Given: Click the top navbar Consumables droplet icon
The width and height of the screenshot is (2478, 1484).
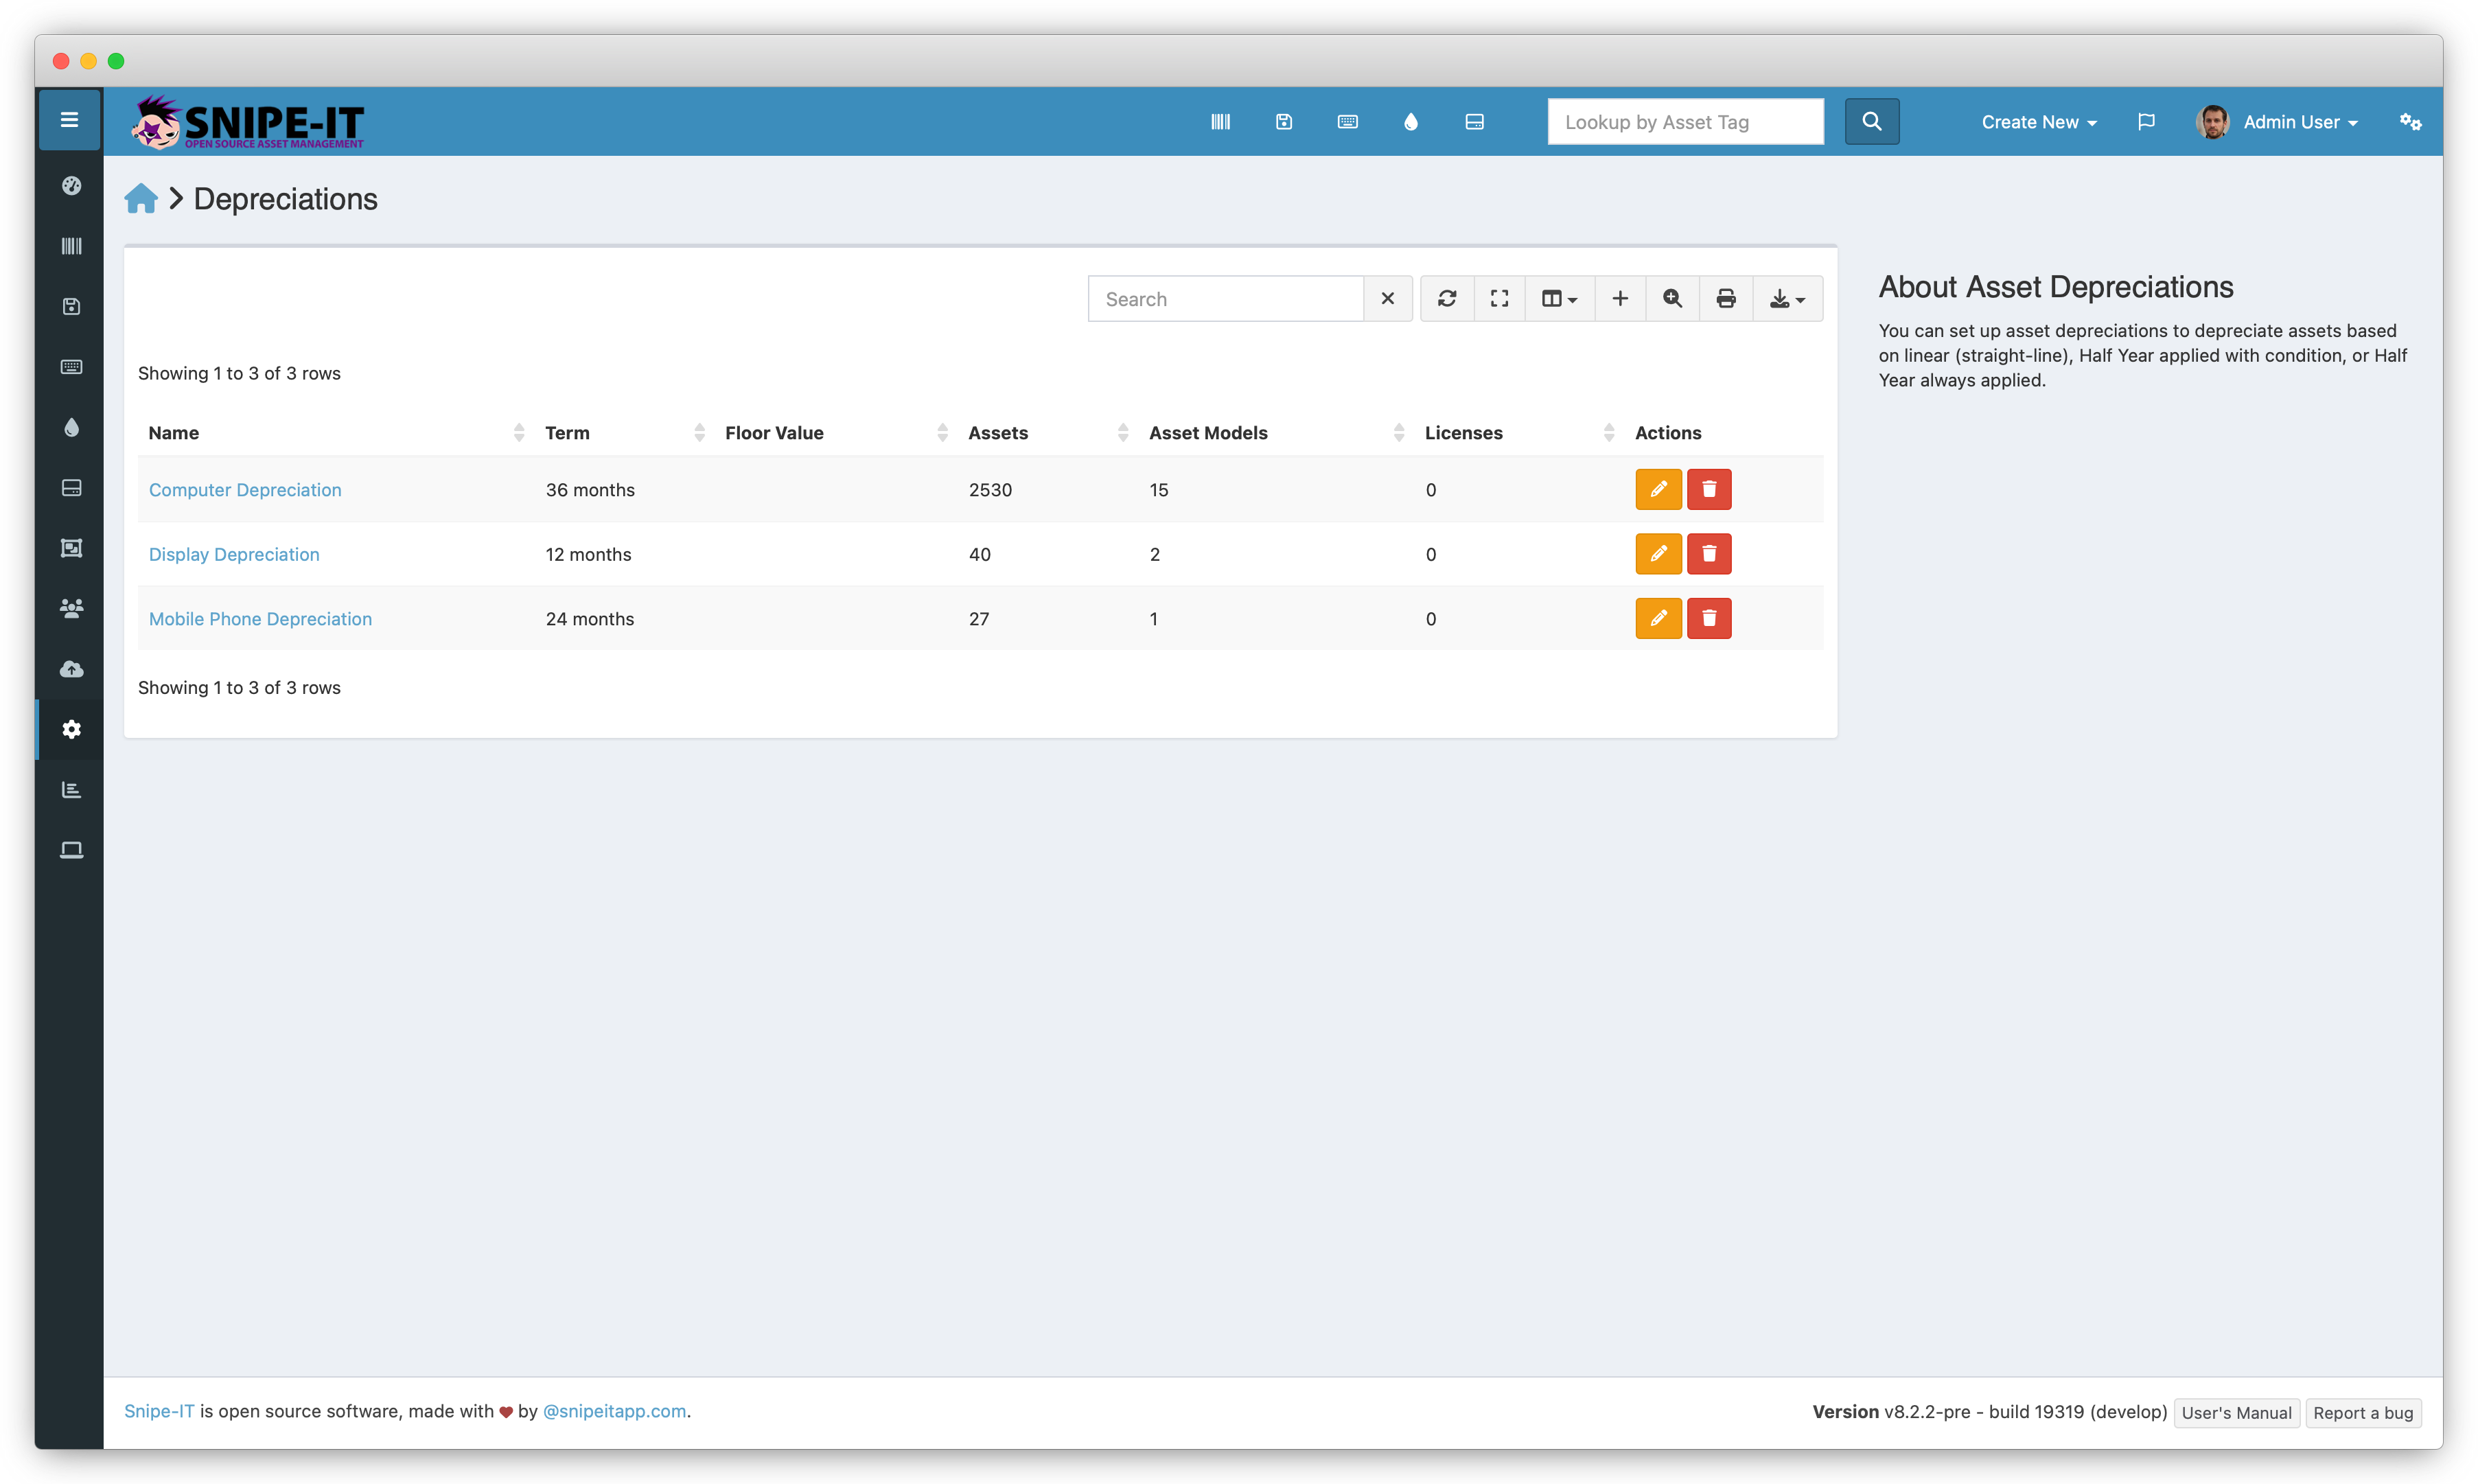Looking at the screenshot, I should point(1410,122).
